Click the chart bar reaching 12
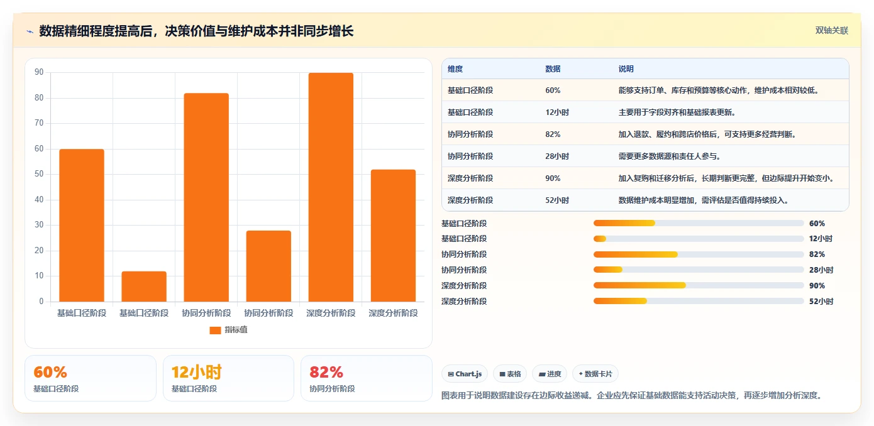Screen dimensions: 874x426 pyautogui.click(x=144, y=287)
